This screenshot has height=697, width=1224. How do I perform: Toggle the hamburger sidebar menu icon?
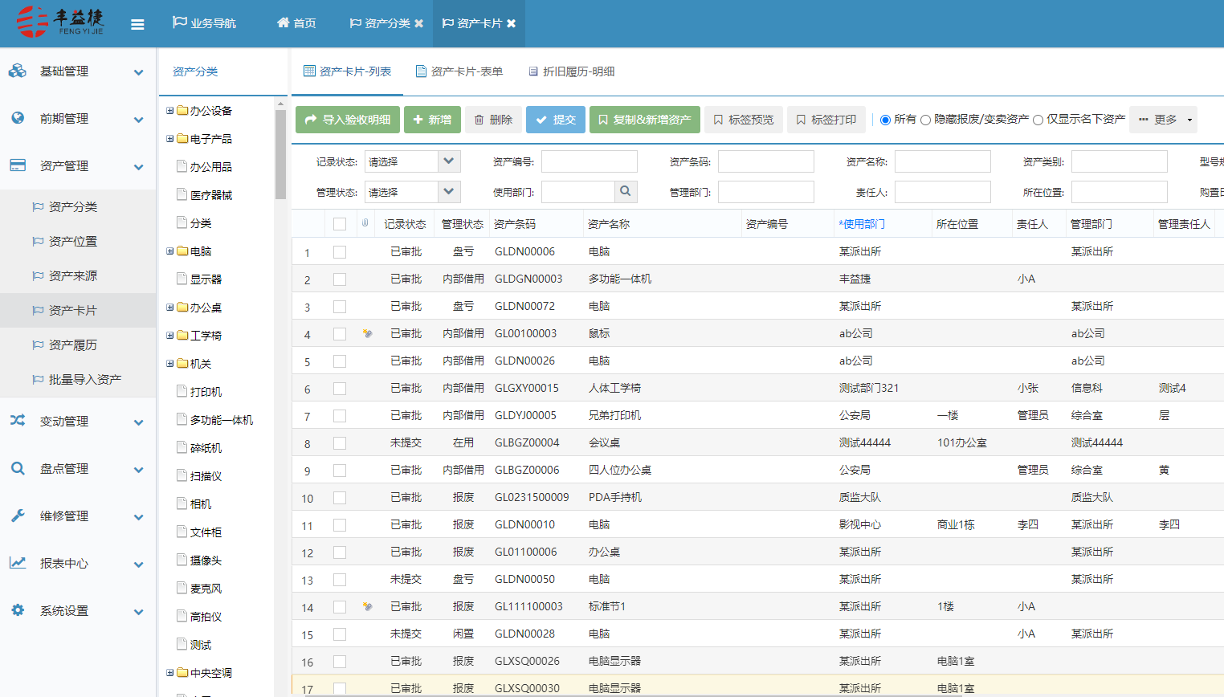tap(137, 24)
